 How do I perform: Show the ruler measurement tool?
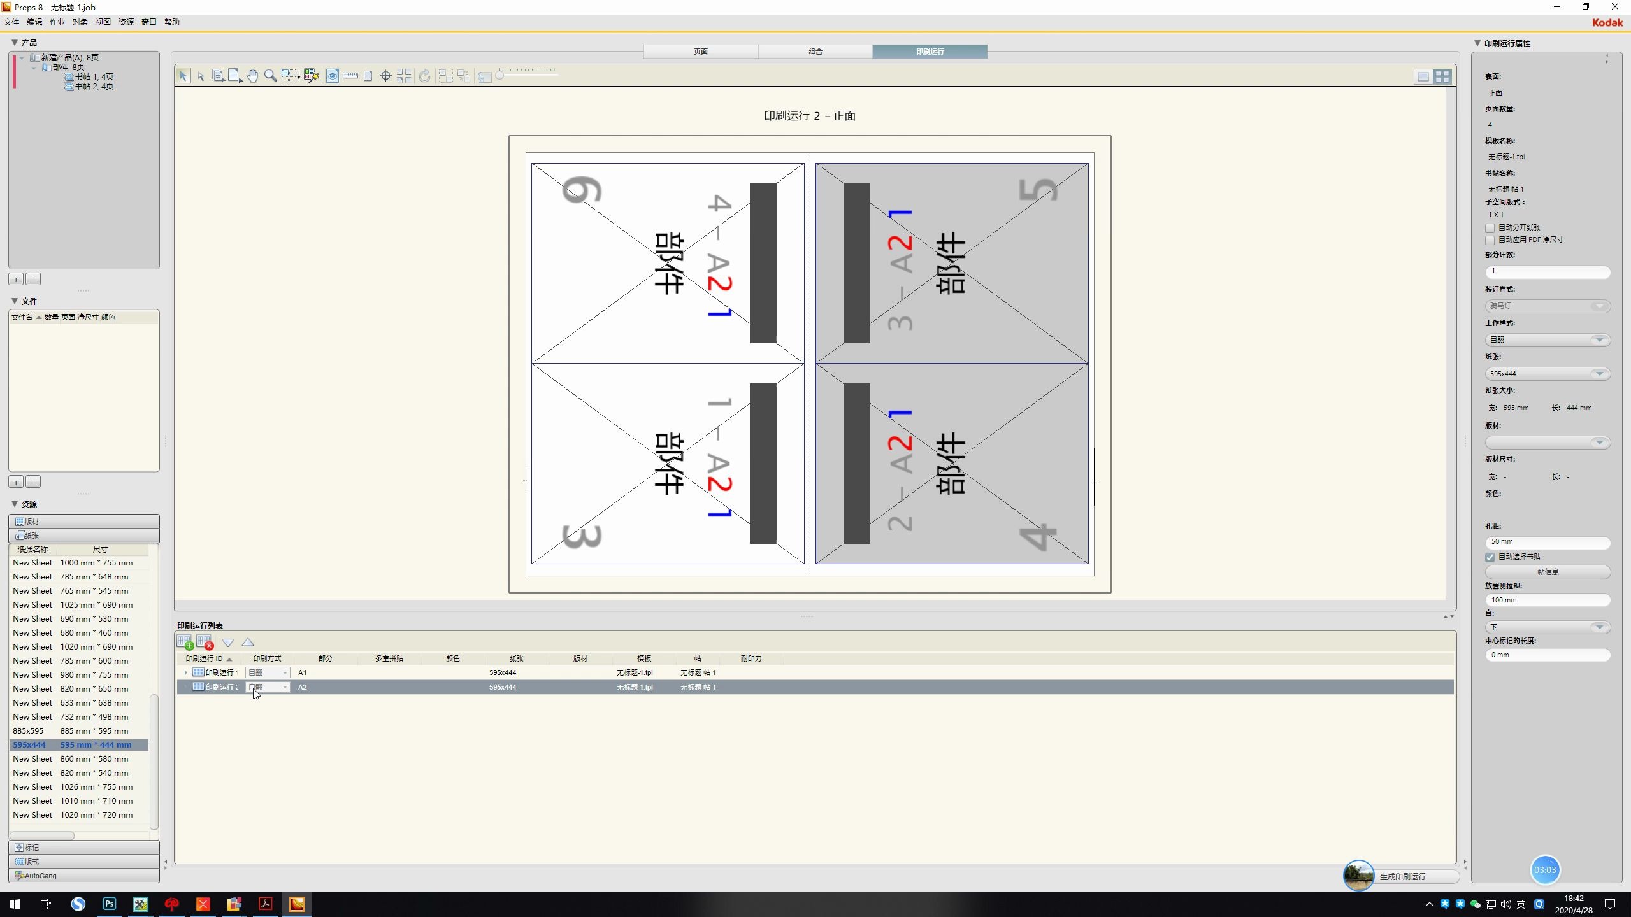(x=350, y=76)
